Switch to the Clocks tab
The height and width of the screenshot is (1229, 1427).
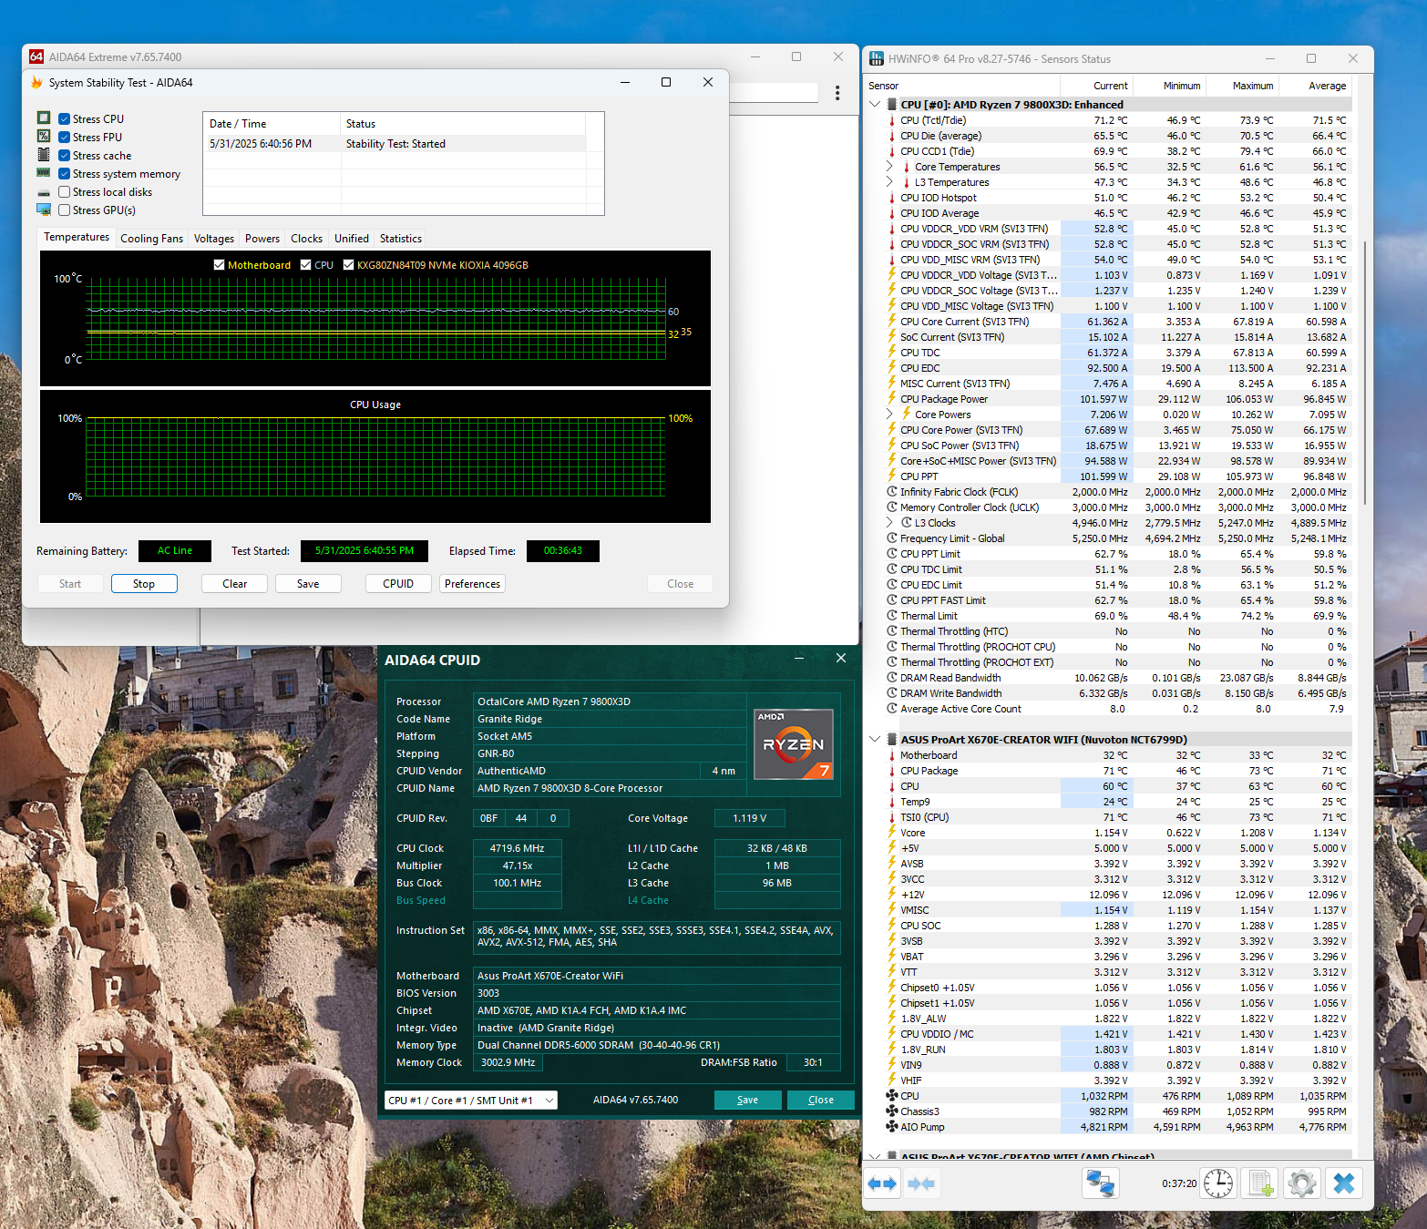click(306, 239)
